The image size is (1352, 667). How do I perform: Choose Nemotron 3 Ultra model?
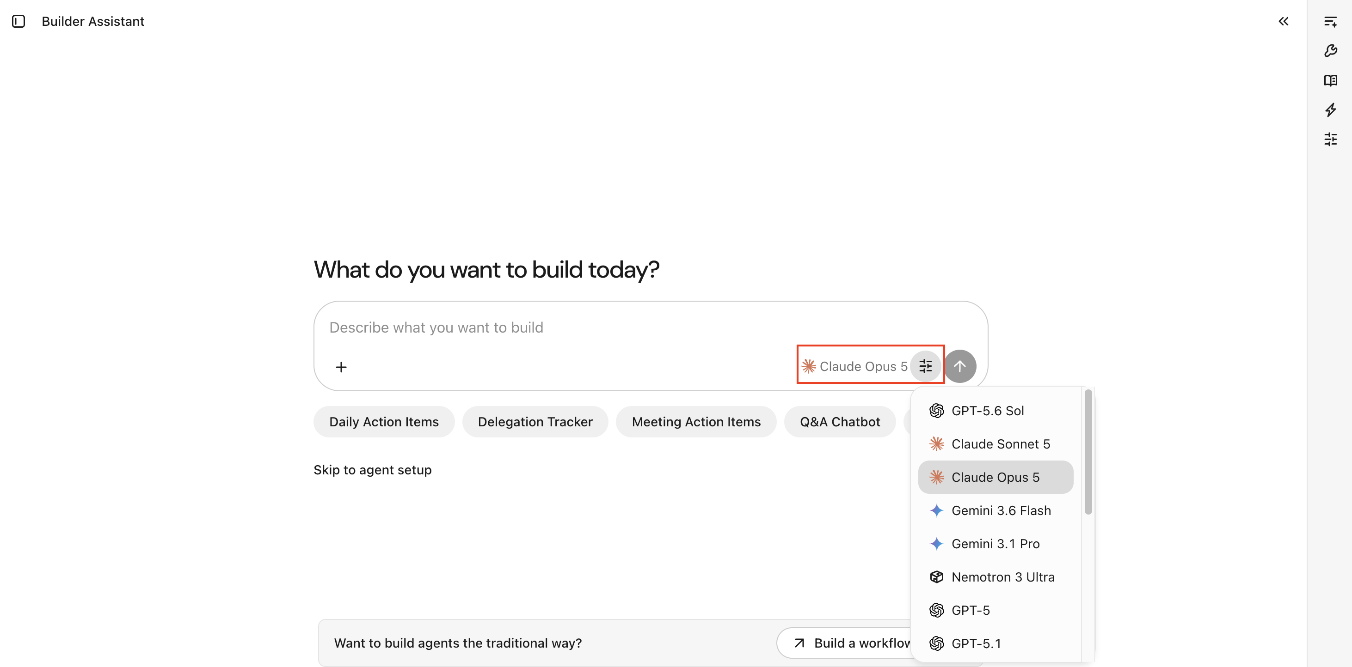pyautogui.click(x=996, y=577)
